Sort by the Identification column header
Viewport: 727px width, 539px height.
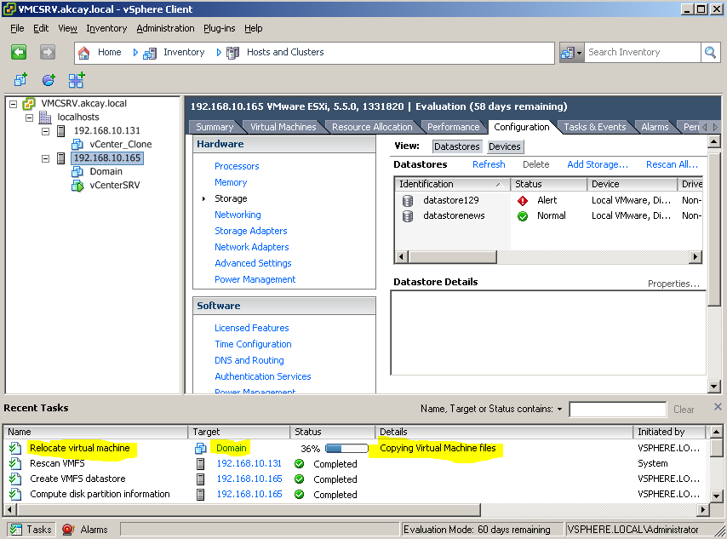[x=452, y=184]
